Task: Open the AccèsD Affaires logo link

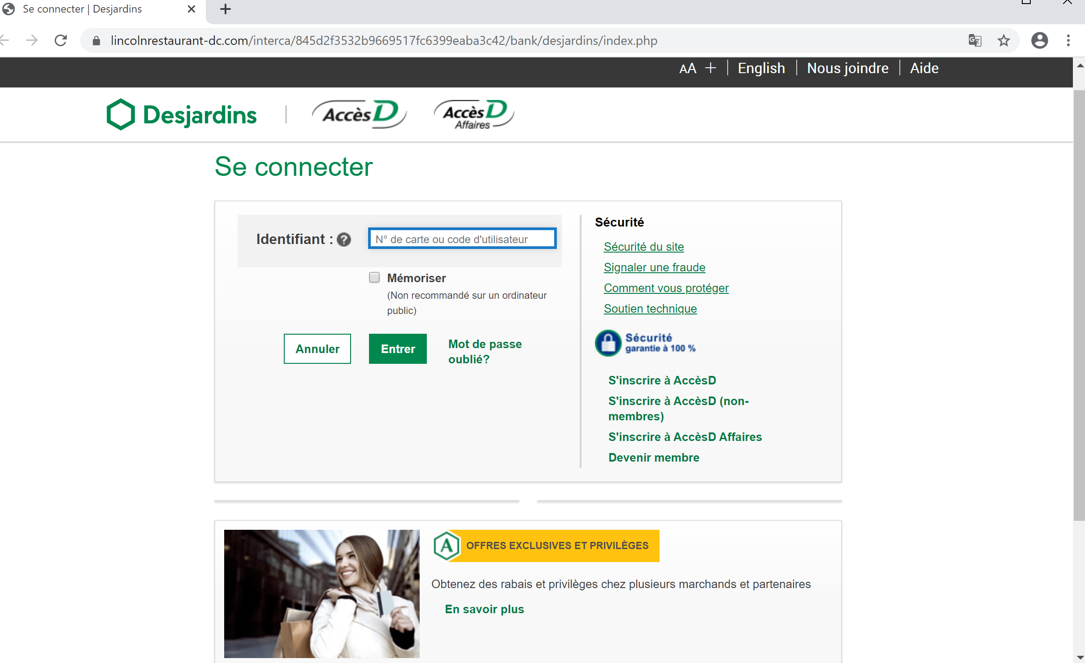Action: click(474, 114)
